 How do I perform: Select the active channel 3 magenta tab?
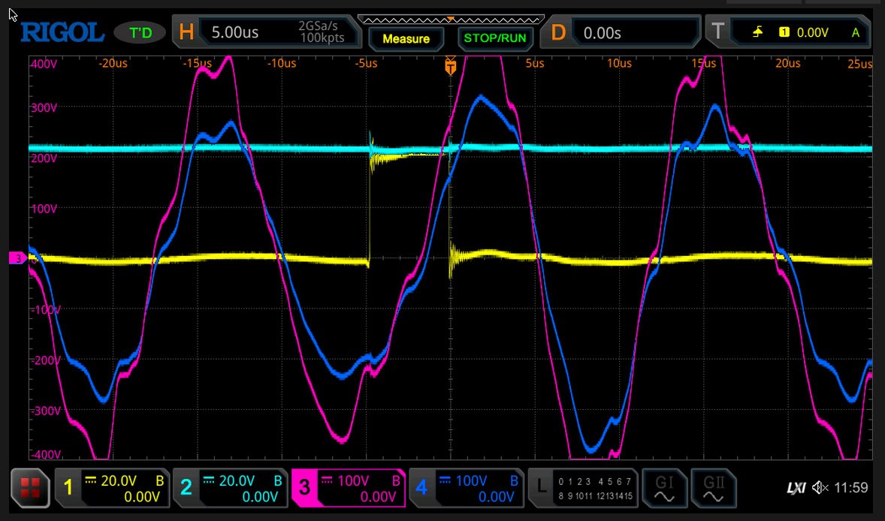348,487
